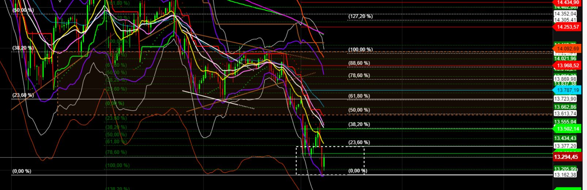Select the latest green candlestick
The height and width of the screenshot is (190, 587).
[x=324, y=162]
